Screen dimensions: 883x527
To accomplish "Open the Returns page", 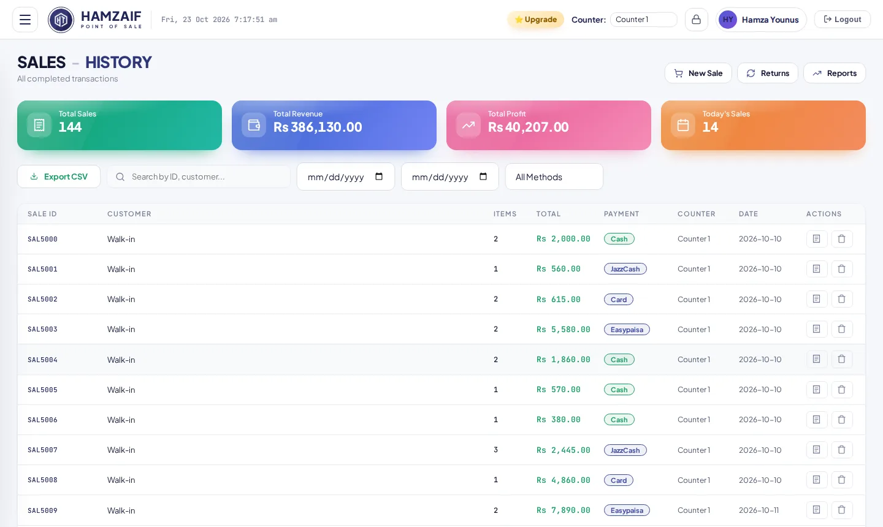I will click(768, 73).
